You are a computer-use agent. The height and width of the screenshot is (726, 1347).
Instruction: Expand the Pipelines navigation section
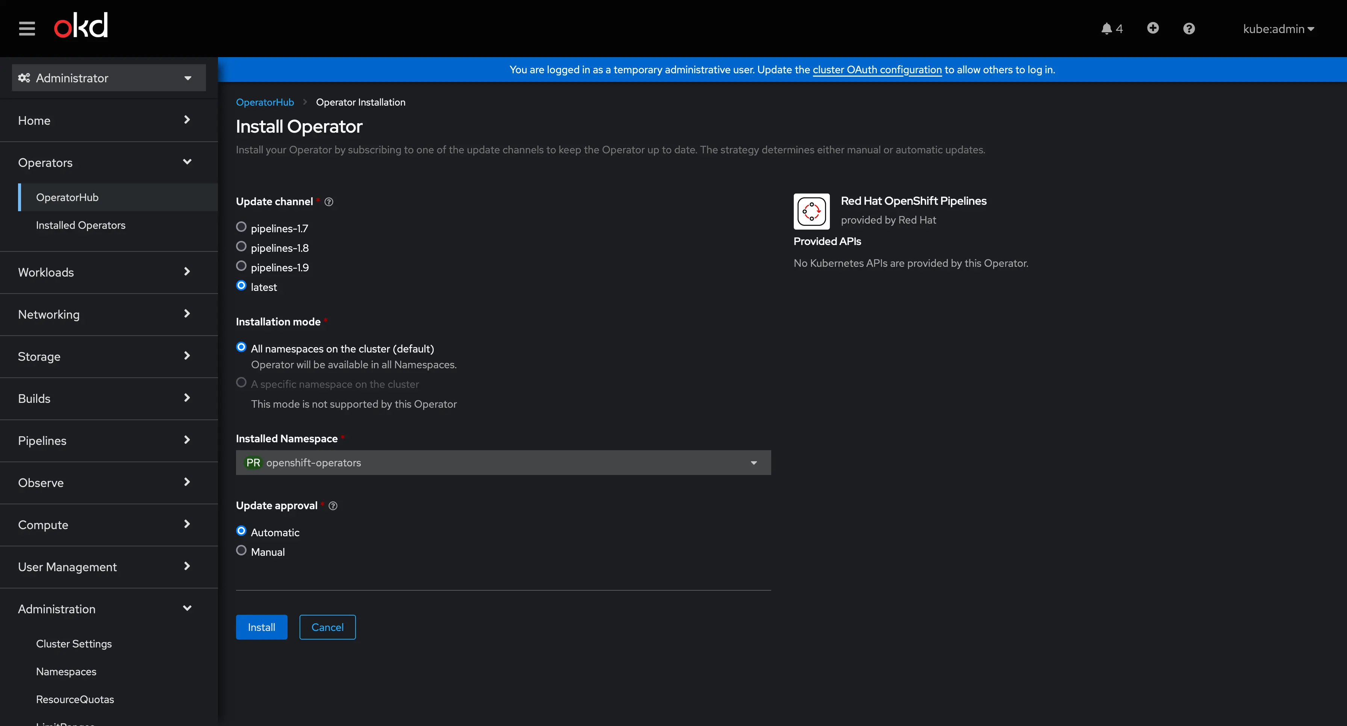109,441
